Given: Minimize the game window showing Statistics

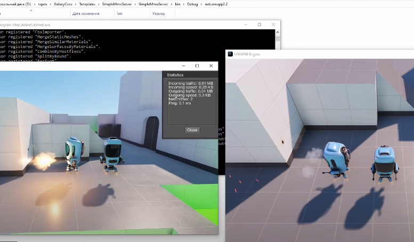Looking at the screenshot, I should (x=183, y=66).
